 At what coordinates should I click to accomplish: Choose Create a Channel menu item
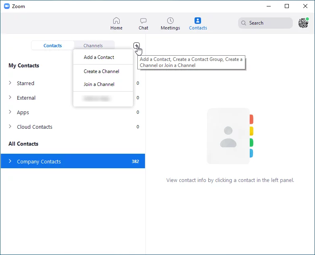(102, 71)
